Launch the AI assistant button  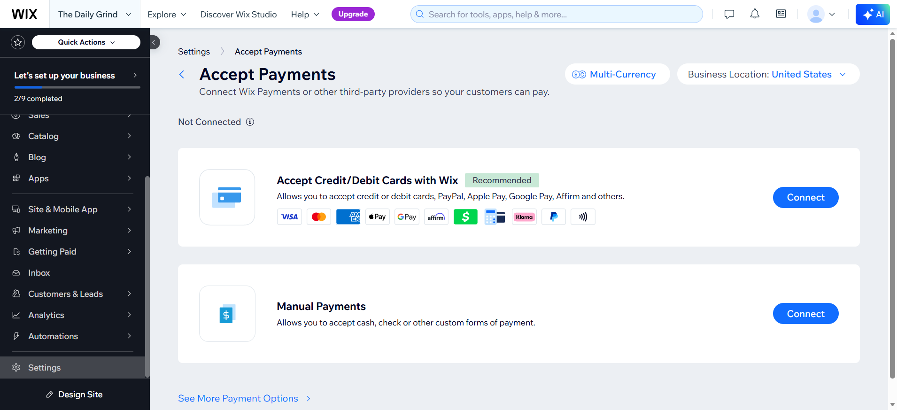tap(873, 14)
